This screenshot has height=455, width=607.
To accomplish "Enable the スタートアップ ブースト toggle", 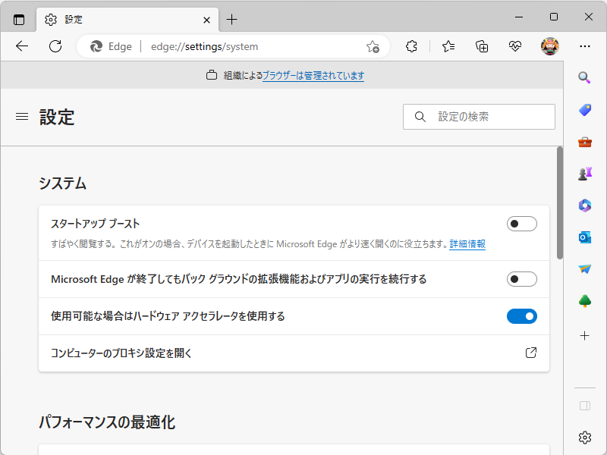I will tap(521, 224).
